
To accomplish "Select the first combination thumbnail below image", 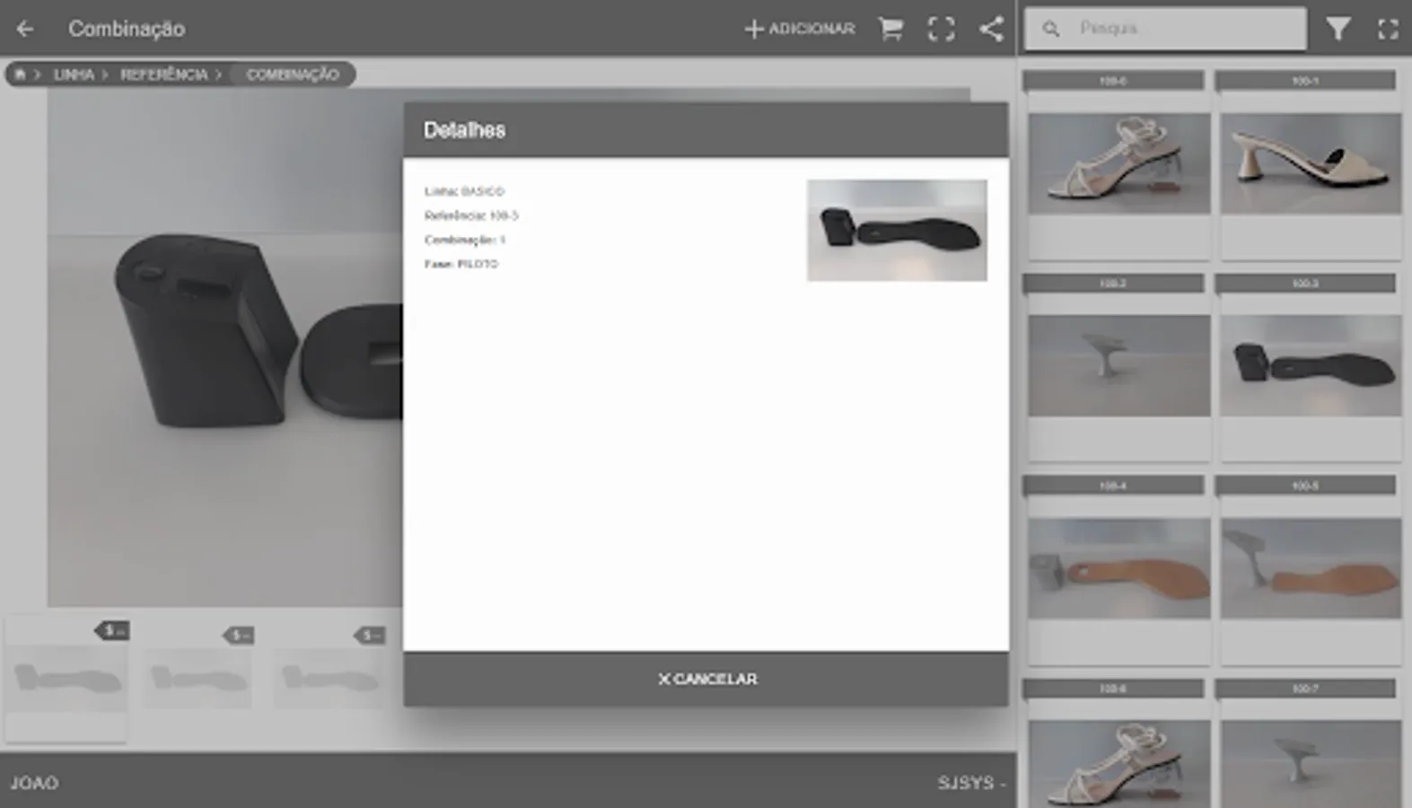I will tap(66, 678).
